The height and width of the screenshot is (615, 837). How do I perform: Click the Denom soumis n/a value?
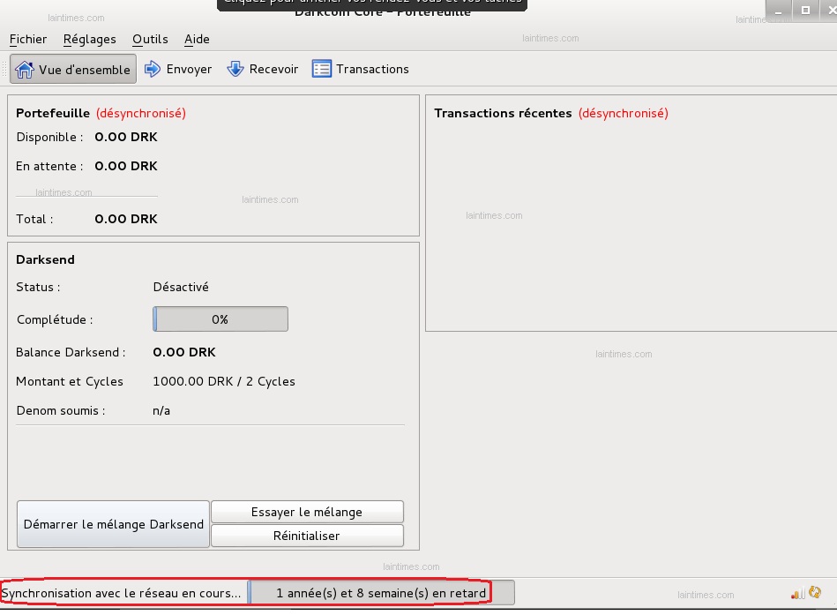pos(161,411)
